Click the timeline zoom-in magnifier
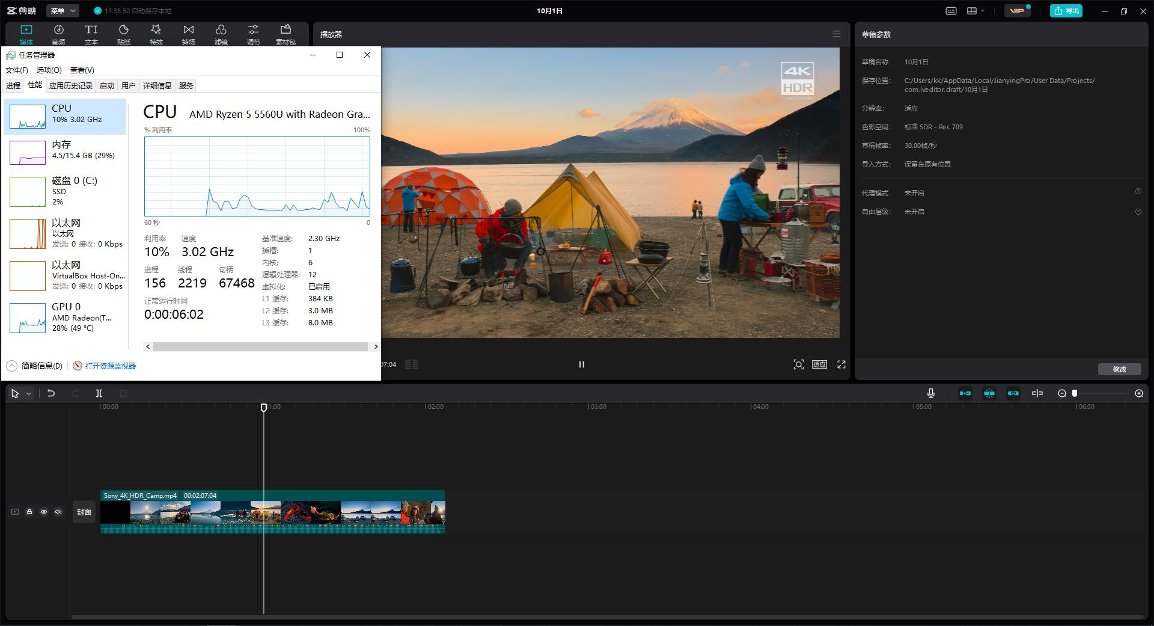The width and height of the screenshot is (1154, 626). point(1138,393)
